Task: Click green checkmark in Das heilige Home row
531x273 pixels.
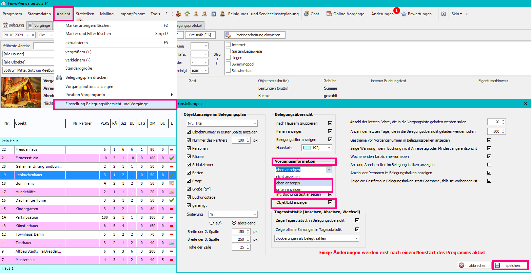Action: pos(172,200)
